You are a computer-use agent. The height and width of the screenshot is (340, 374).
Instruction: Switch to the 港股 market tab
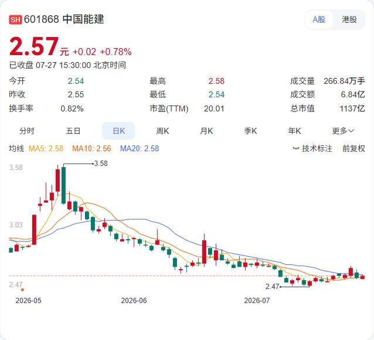[349, 19]
